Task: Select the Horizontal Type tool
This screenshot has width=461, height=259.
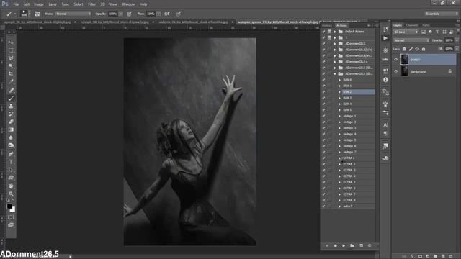Action: 11,162
